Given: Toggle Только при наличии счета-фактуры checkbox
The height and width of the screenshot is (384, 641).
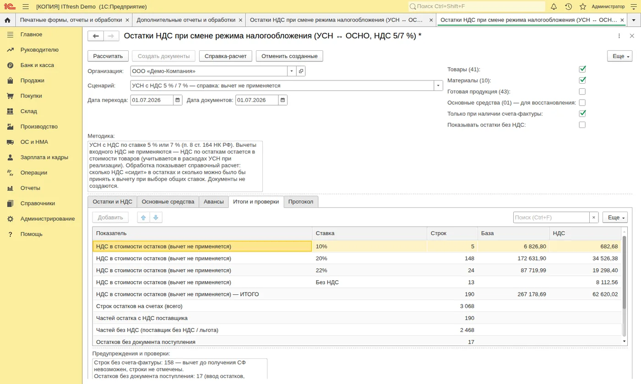Looking at the screenshot, I should pos(582,113).
